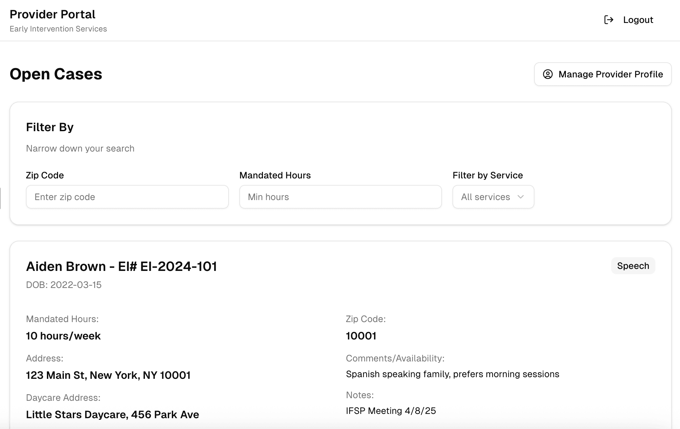Click the 123 Main St address
Screen dimensions: 680x429
click(108, 375)
